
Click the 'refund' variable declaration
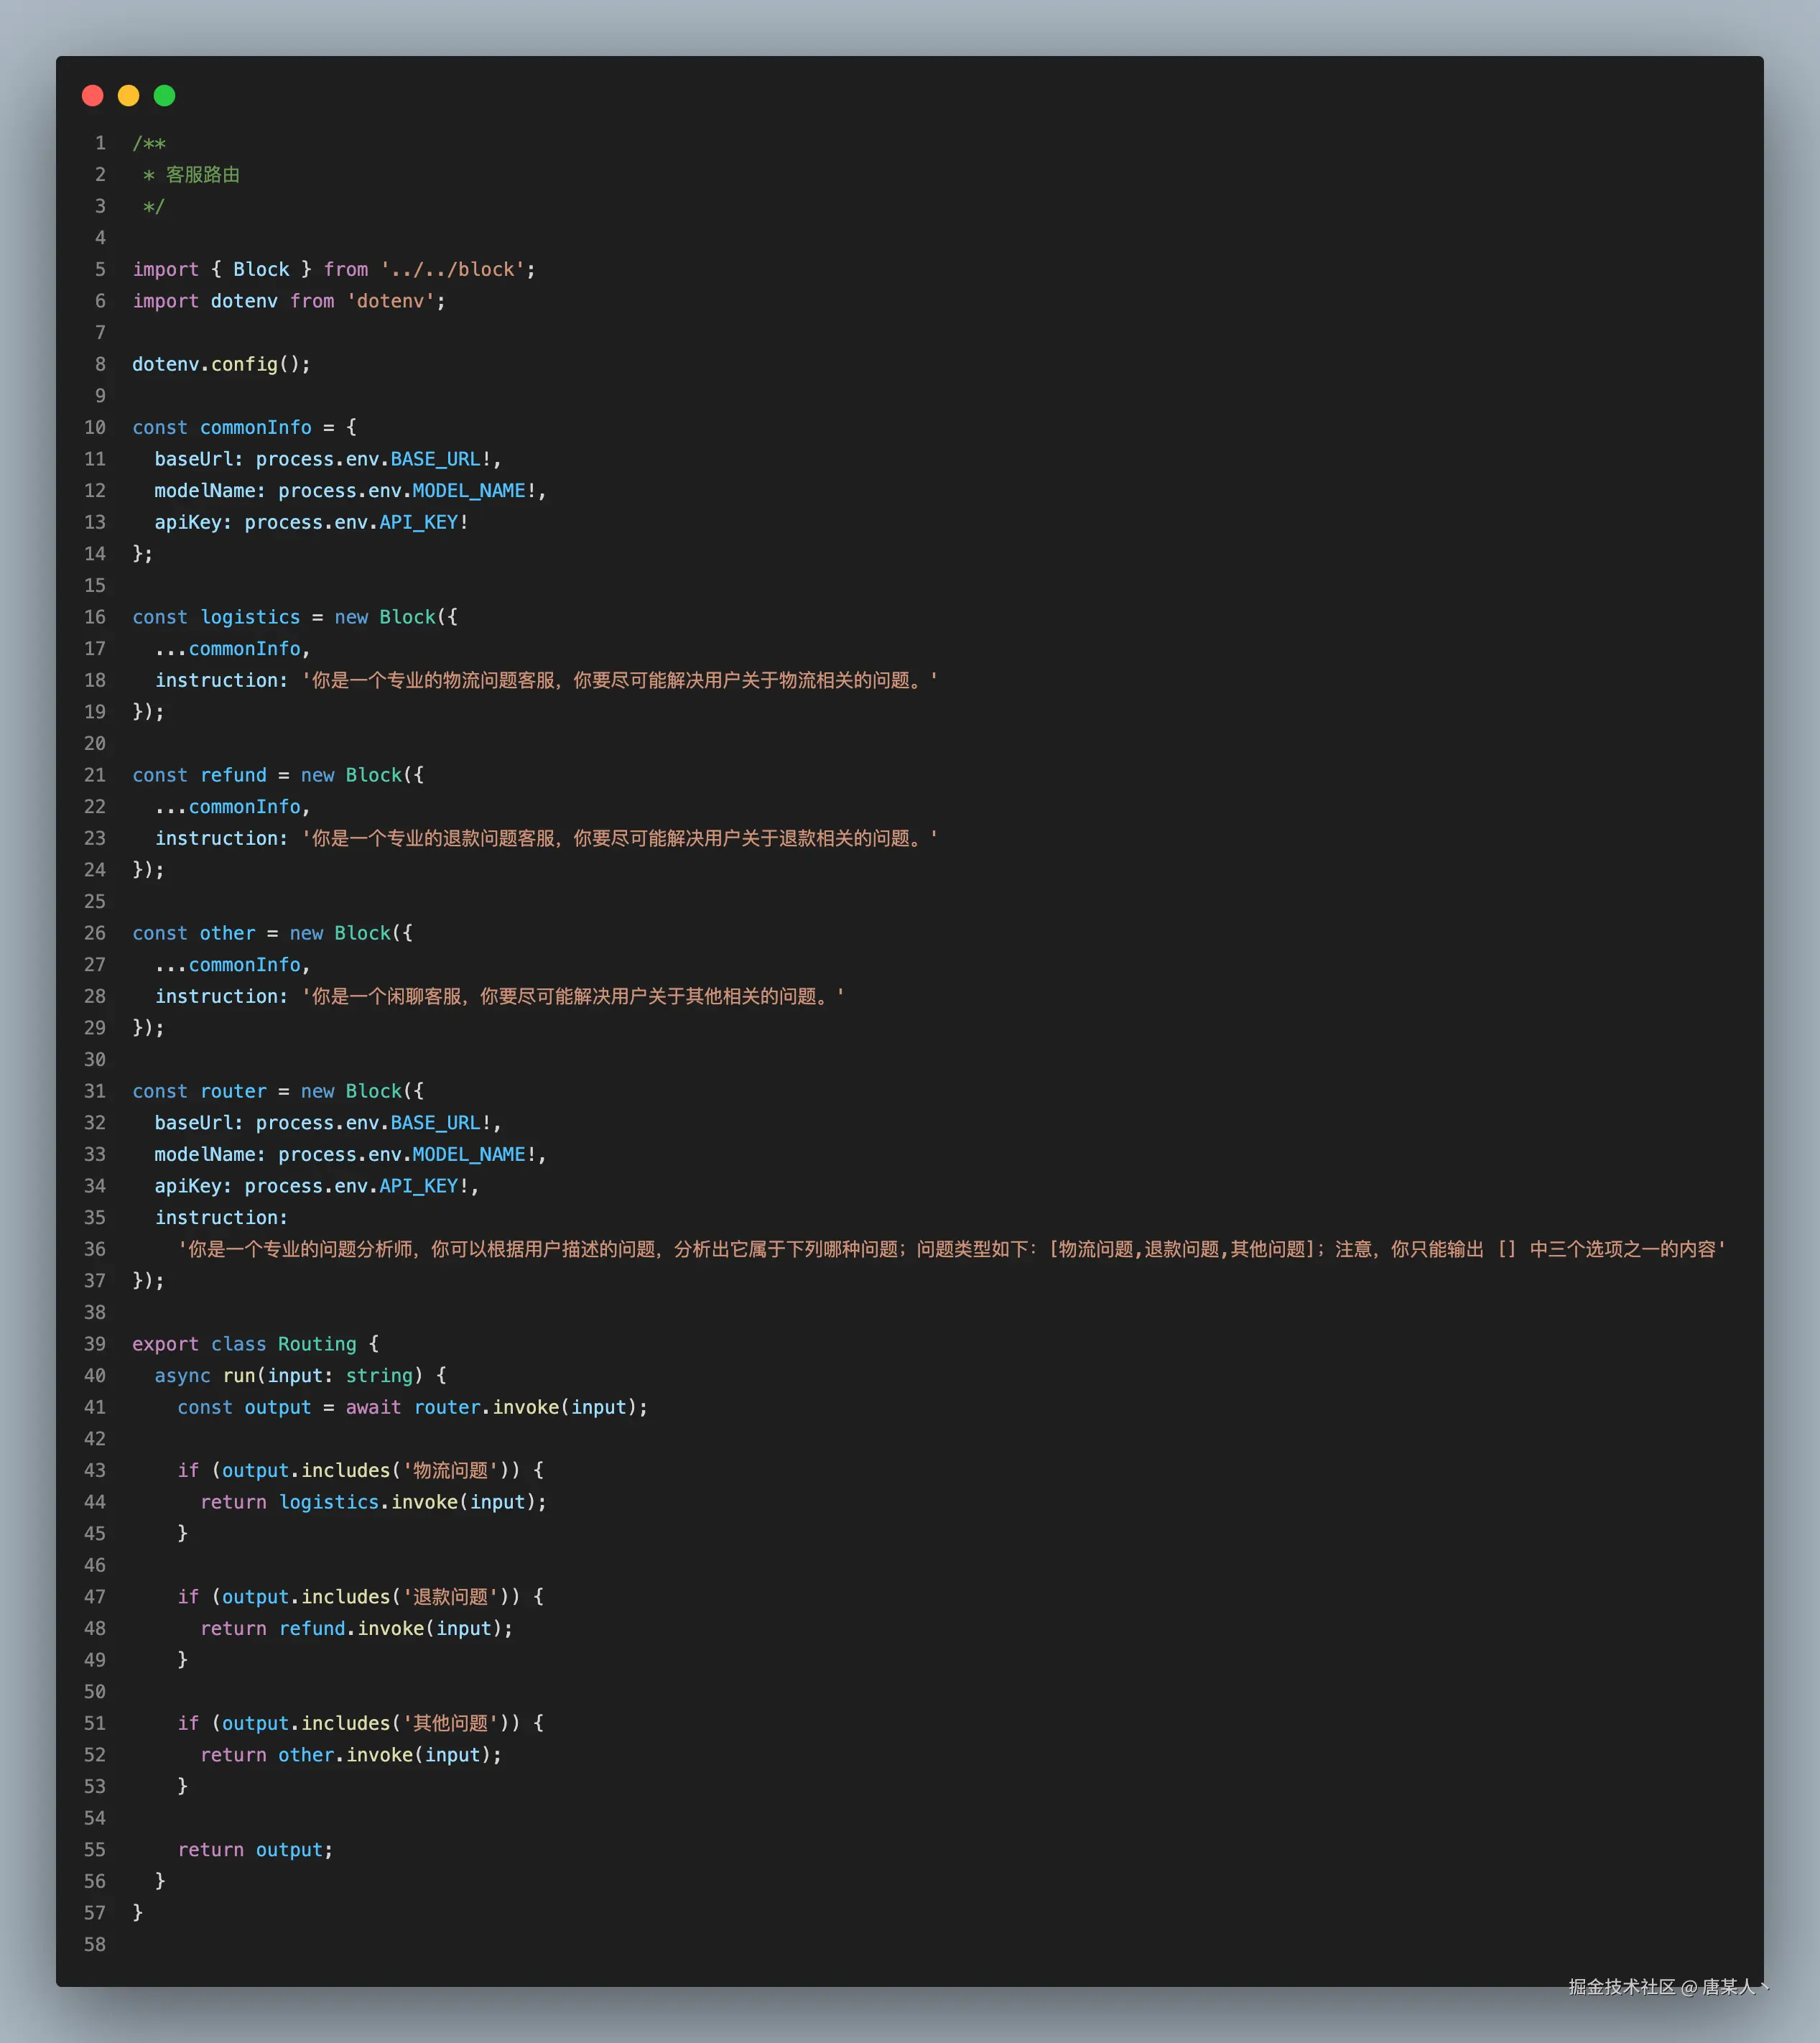pyautogui.click(x=233, y=775)
